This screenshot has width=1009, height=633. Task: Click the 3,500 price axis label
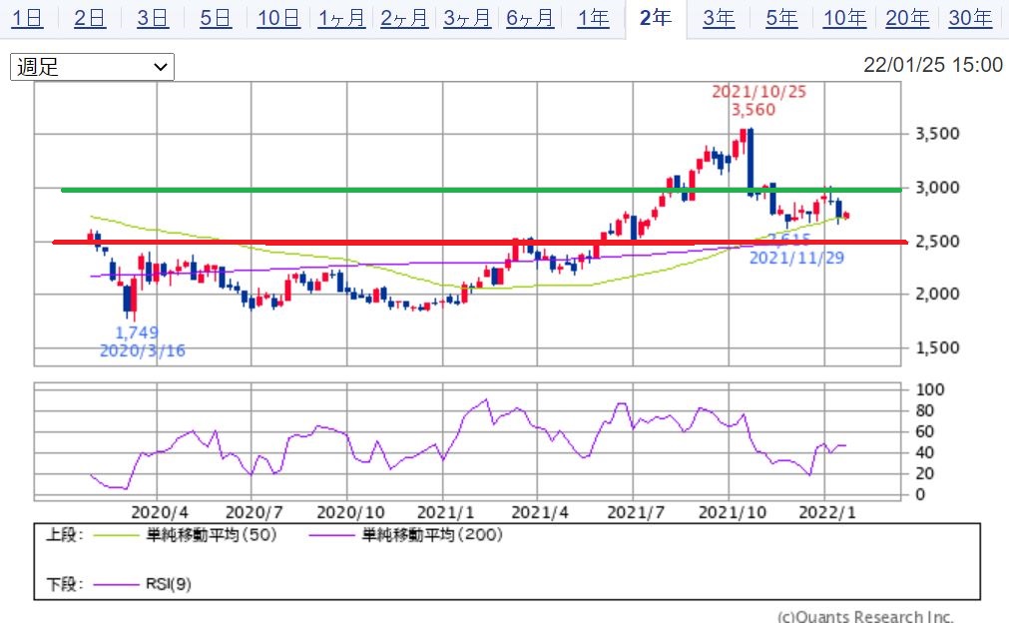pyautogui.click(x=937, y=134)
